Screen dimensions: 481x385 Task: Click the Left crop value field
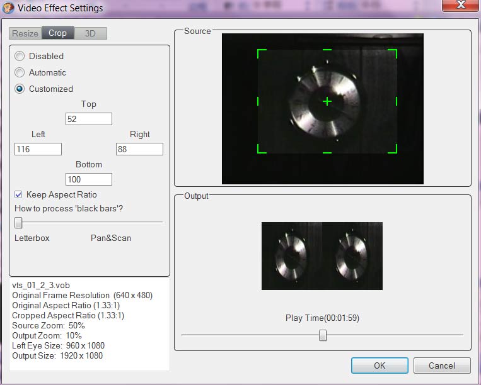tap(38, 149)
